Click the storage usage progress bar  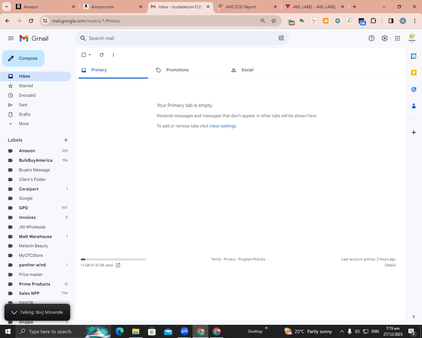point(113,259)
